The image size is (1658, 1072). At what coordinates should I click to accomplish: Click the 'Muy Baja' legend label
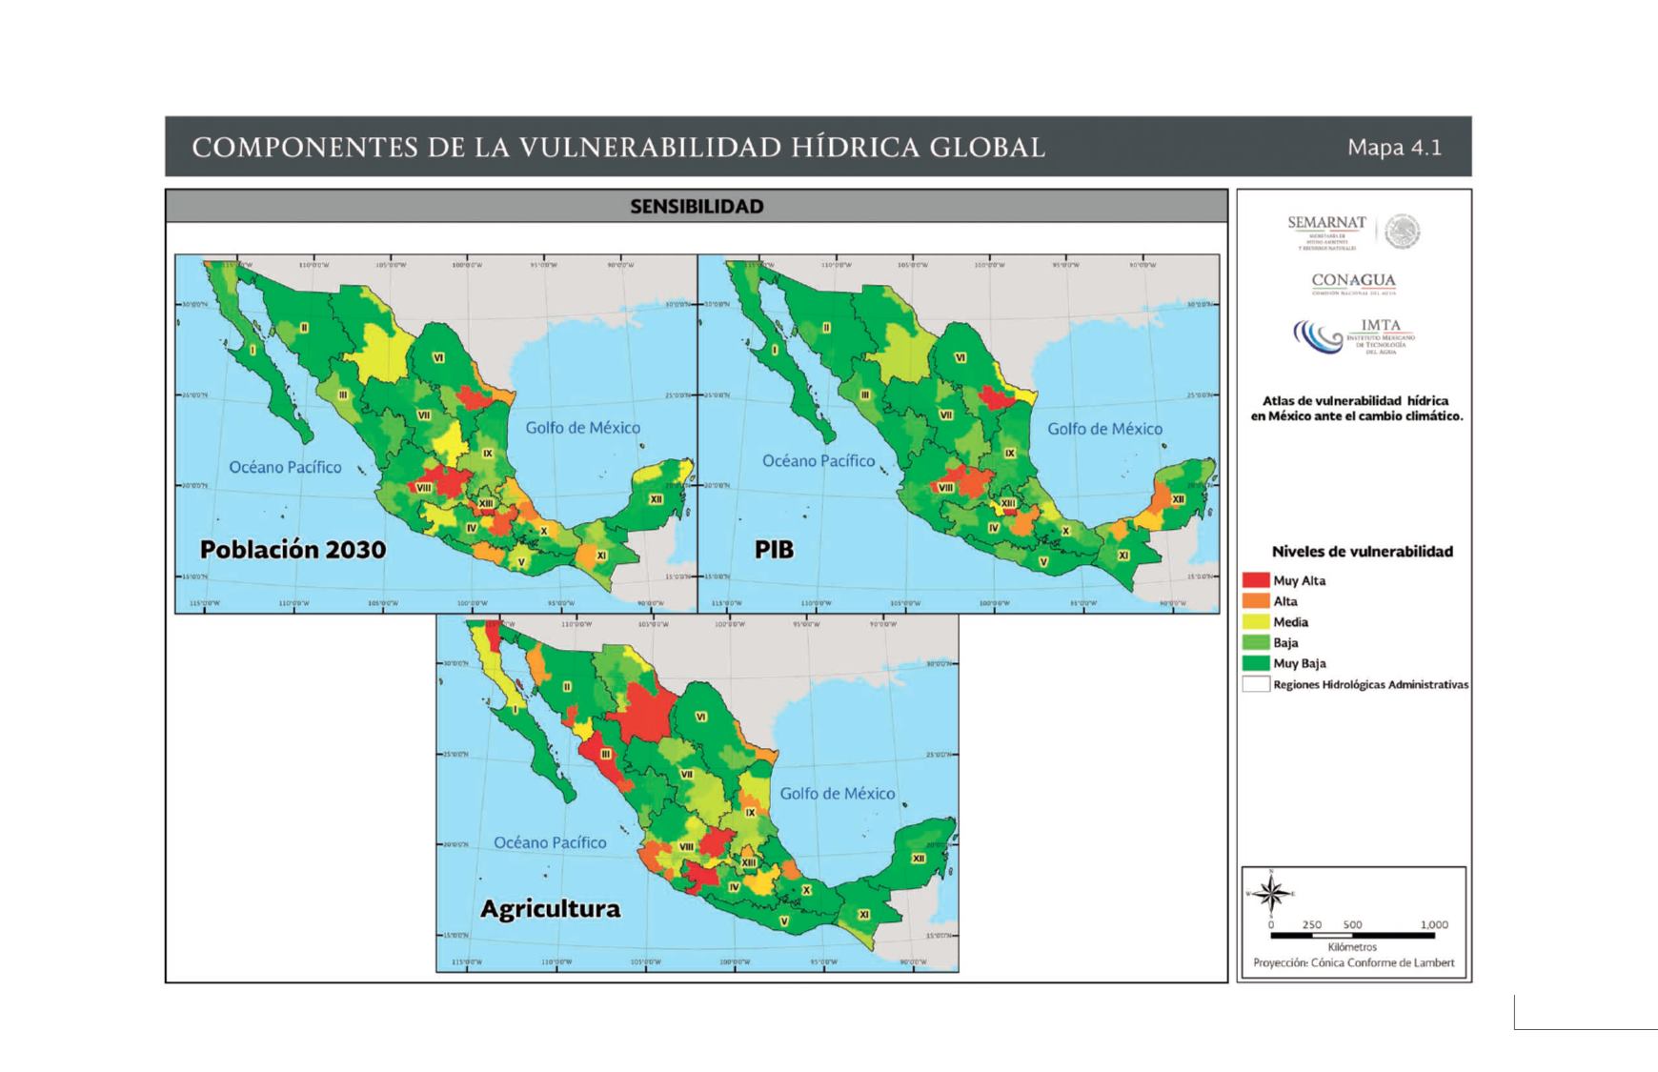point(1299,663)
